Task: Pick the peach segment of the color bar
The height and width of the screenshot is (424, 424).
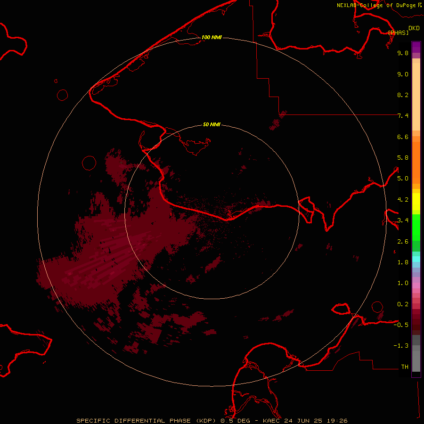Action: tap(416, 97)
